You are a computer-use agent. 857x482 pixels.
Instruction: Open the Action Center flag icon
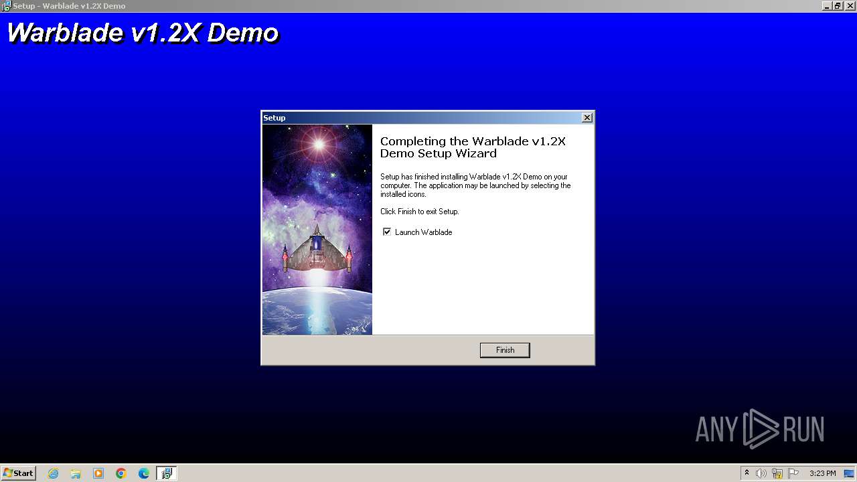pyautogui.click(x=793, y=473)
